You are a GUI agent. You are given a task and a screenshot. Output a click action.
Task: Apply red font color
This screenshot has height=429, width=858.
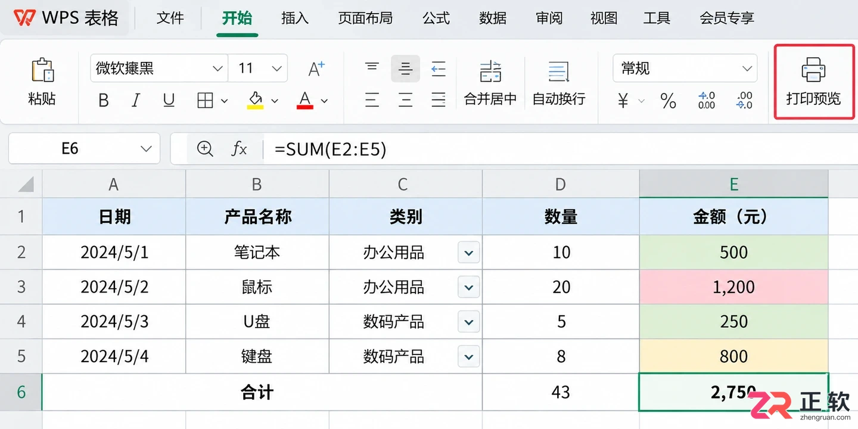click(x=305, y=100)
